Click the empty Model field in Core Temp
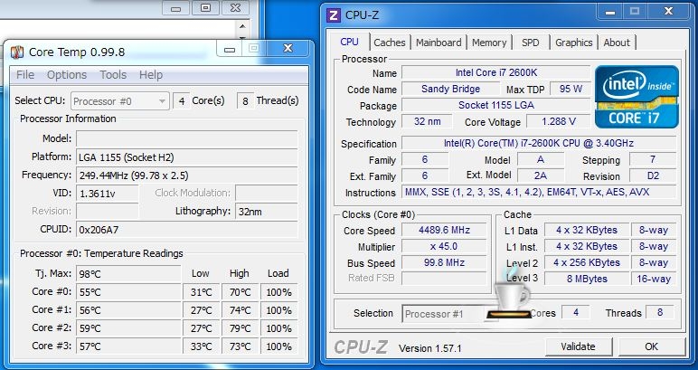 (x=186, y=139)
